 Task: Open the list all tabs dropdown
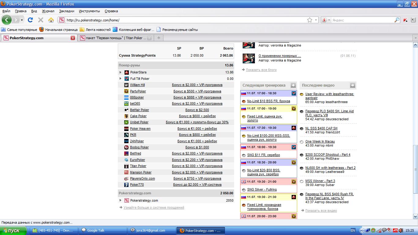click(x=415, y=38)
